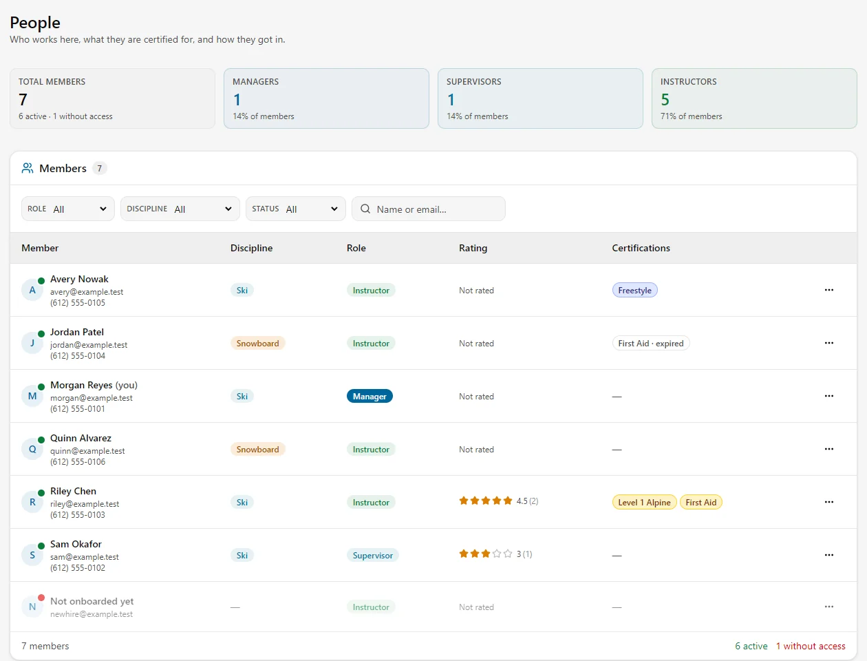Click the name Avery Nowak
The image size is (867, 661).
(79, 279)
